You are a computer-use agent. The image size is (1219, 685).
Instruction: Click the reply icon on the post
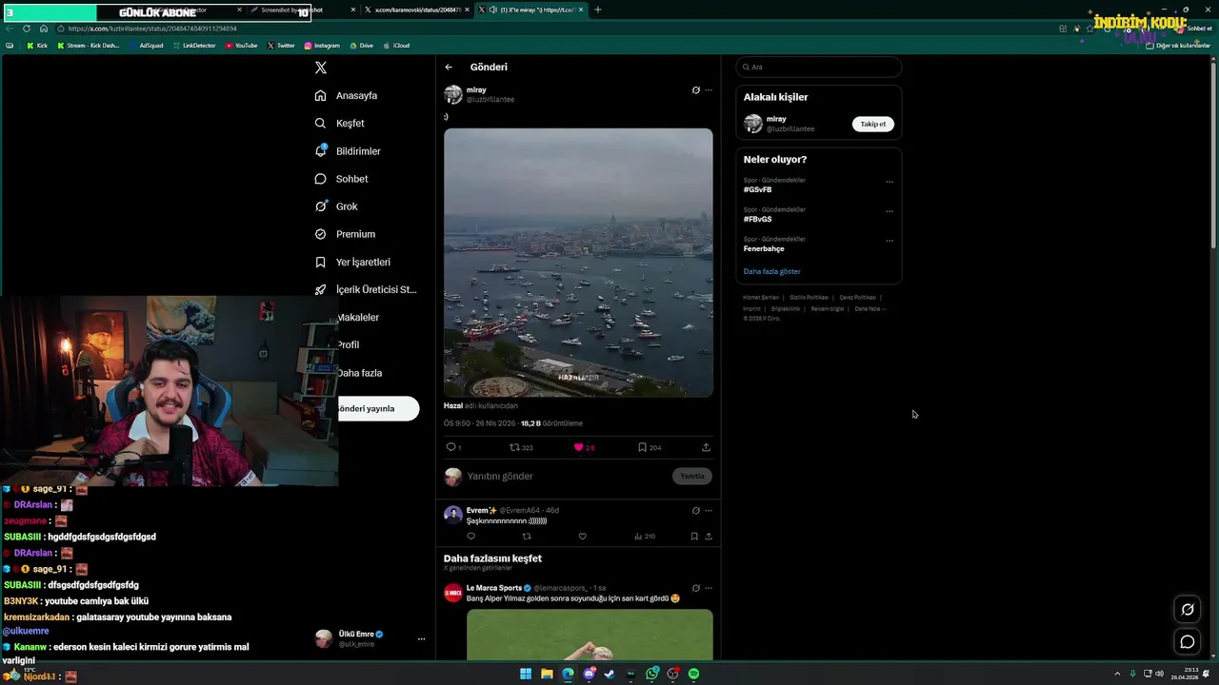click(451, 447)
